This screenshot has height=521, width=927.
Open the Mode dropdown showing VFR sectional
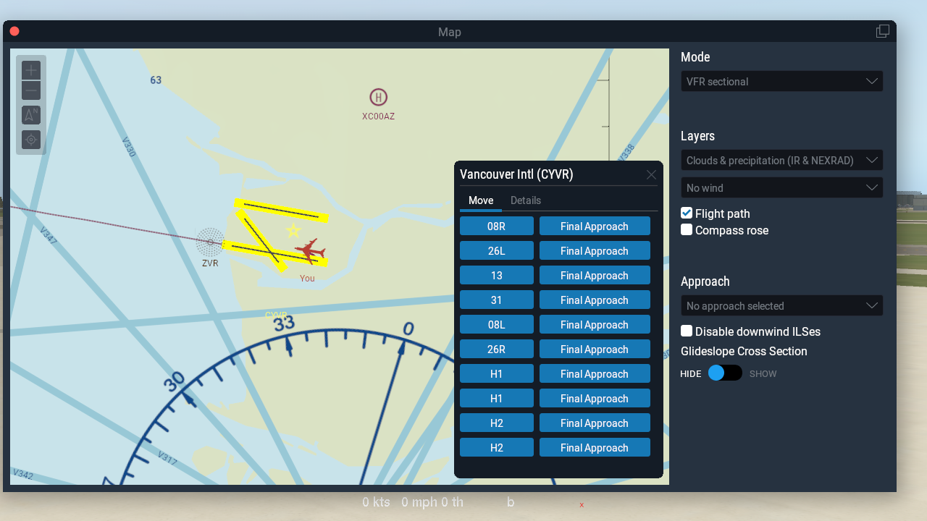pos(781,81)
